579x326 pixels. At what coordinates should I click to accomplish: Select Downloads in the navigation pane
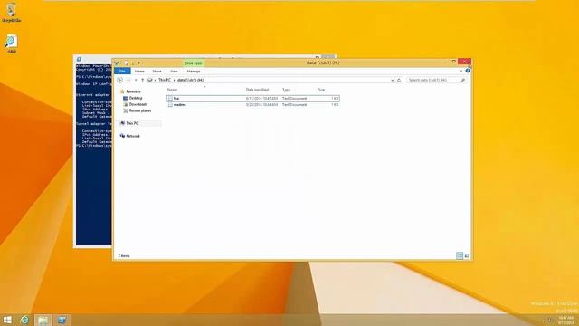138,104
